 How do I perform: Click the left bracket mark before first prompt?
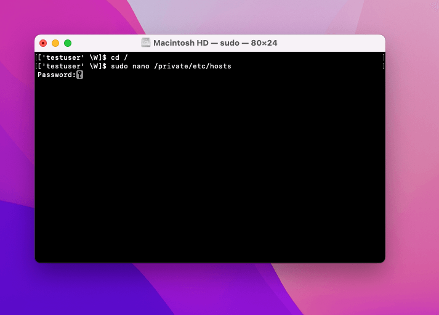[x=37, y=57]
